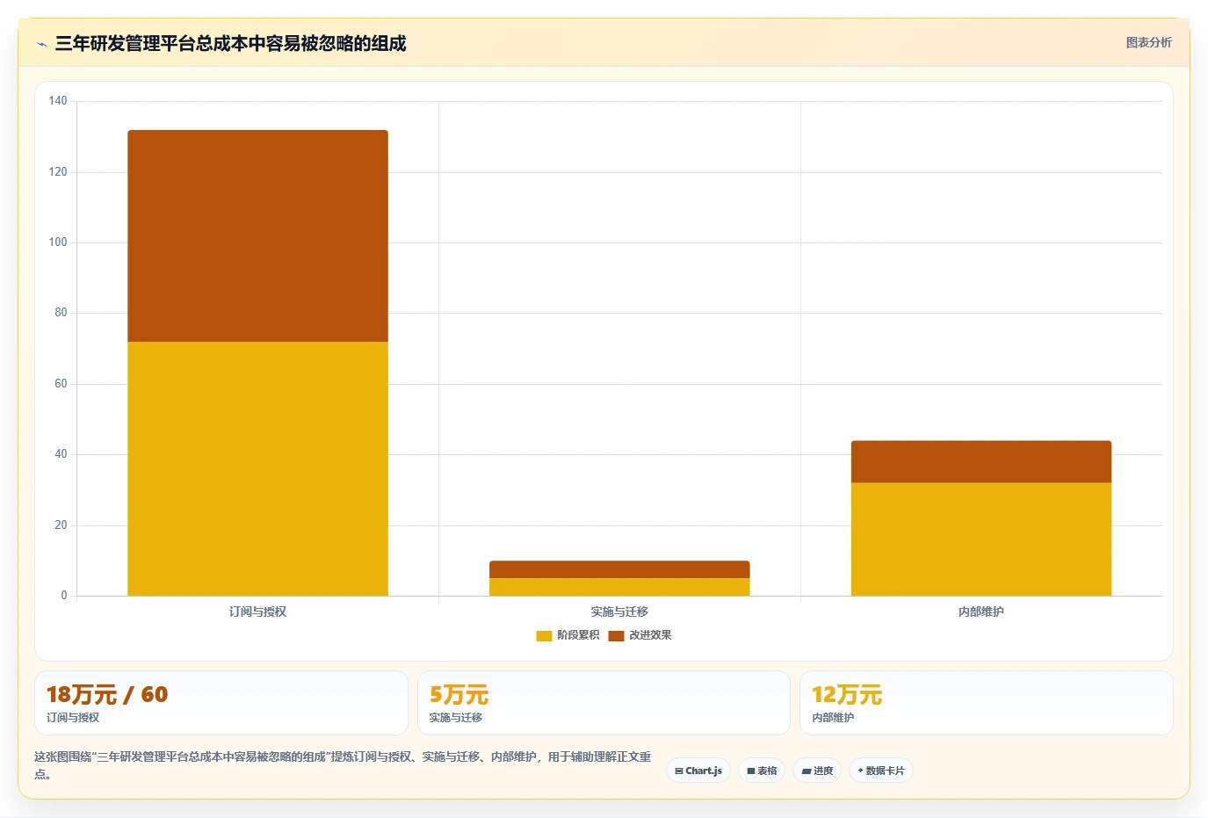Open the 18万元 / 60 data card
1208x818 pixels.
tap(221, 703)
